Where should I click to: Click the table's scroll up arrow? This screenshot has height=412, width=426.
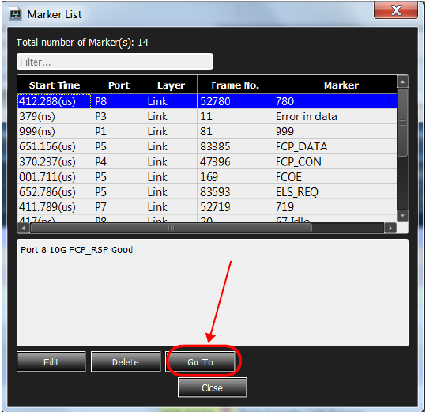[402, 81]
